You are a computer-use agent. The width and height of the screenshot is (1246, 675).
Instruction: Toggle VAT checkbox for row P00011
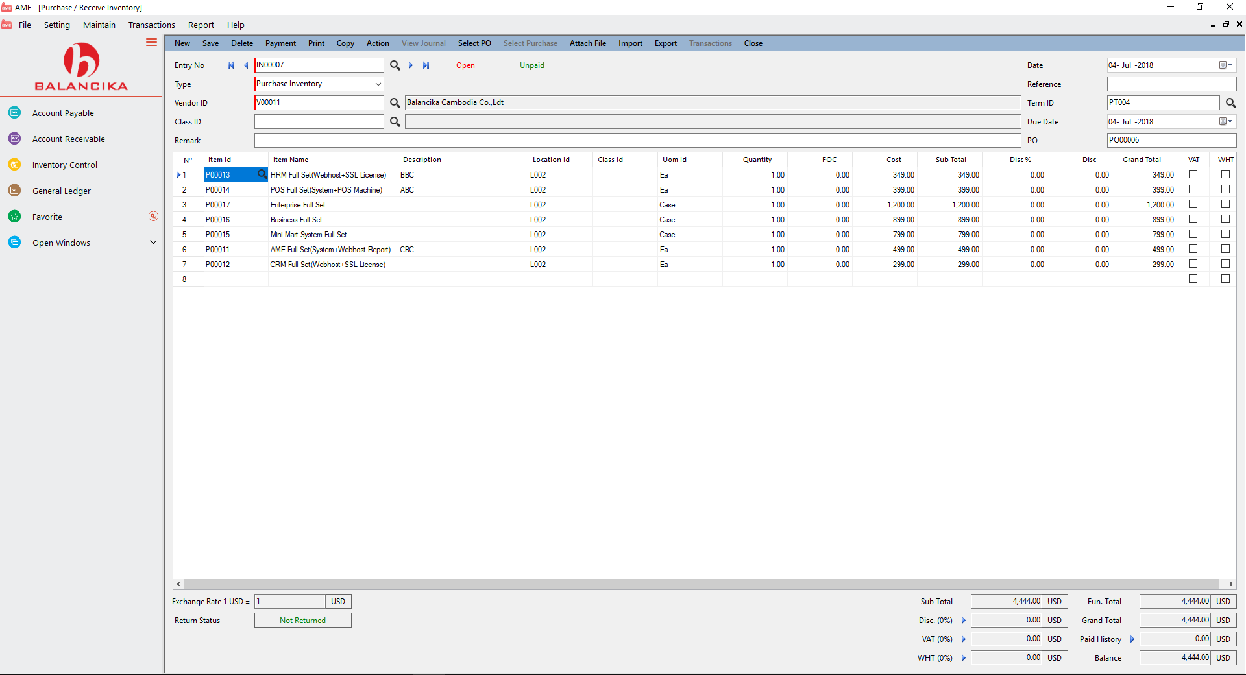[x=1193, y=249]
